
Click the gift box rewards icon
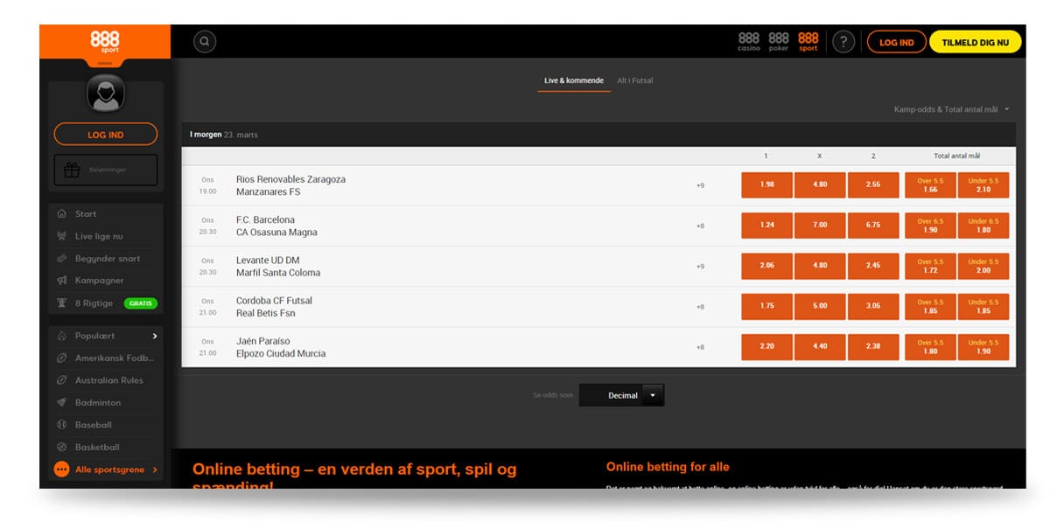click(x=72, y=170)
